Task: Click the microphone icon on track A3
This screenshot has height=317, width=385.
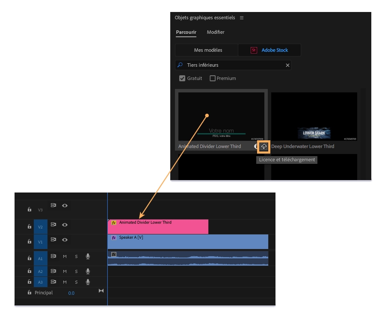Action: 88,282
